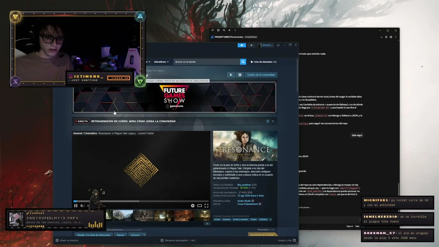
Task: Click Añadir un producto in Steam footer
Action: coord(67,240)
